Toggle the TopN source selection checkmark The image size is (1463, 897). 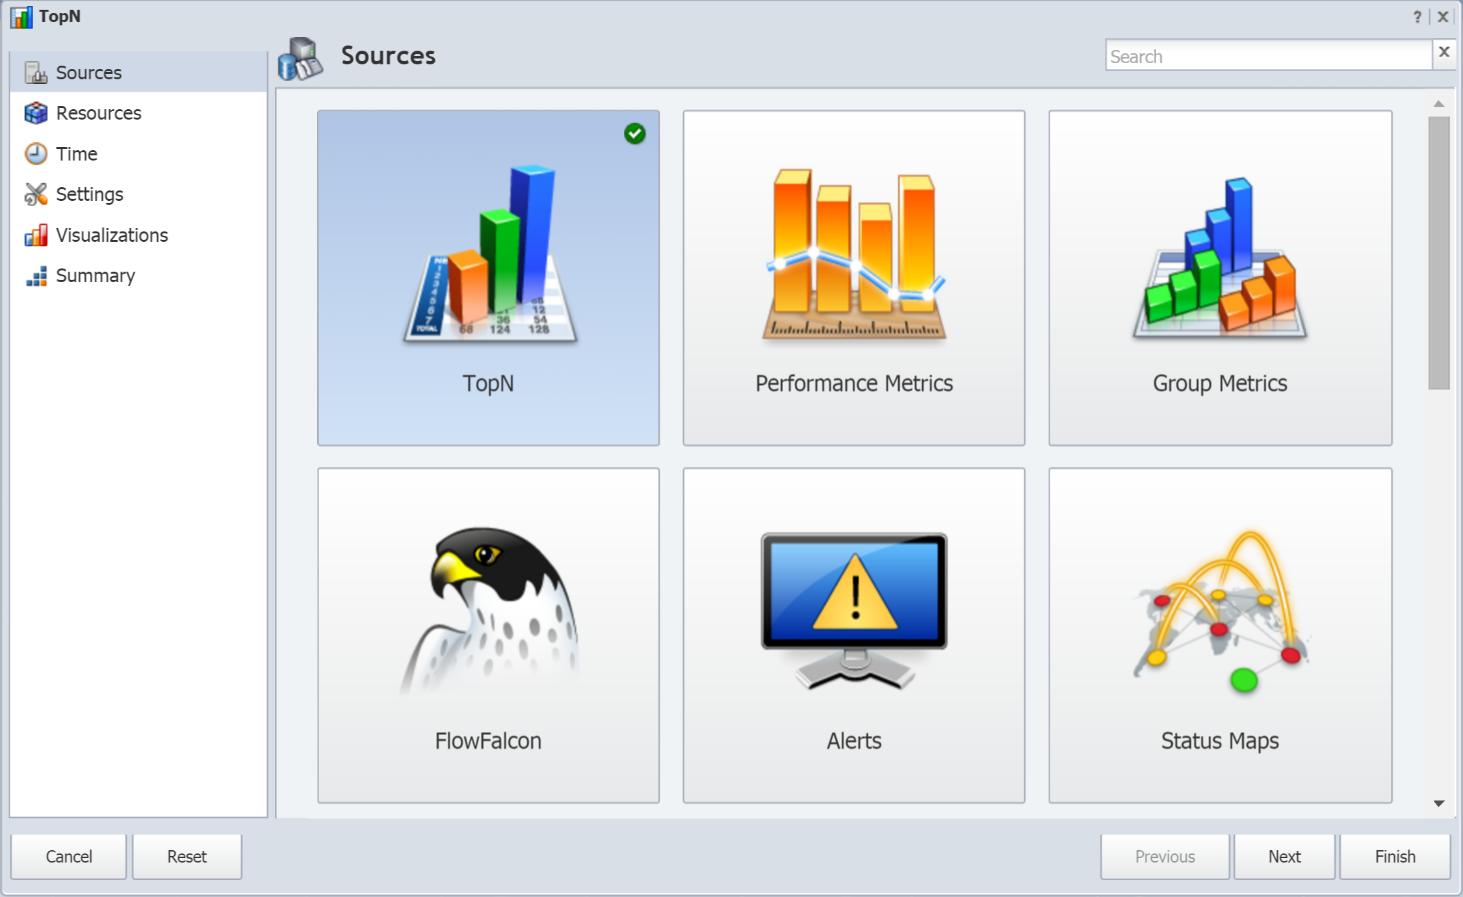click(x=636, y=134)
